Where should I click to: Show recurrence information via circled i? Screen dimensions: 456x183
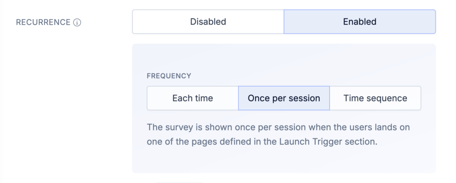pos(77,22)
